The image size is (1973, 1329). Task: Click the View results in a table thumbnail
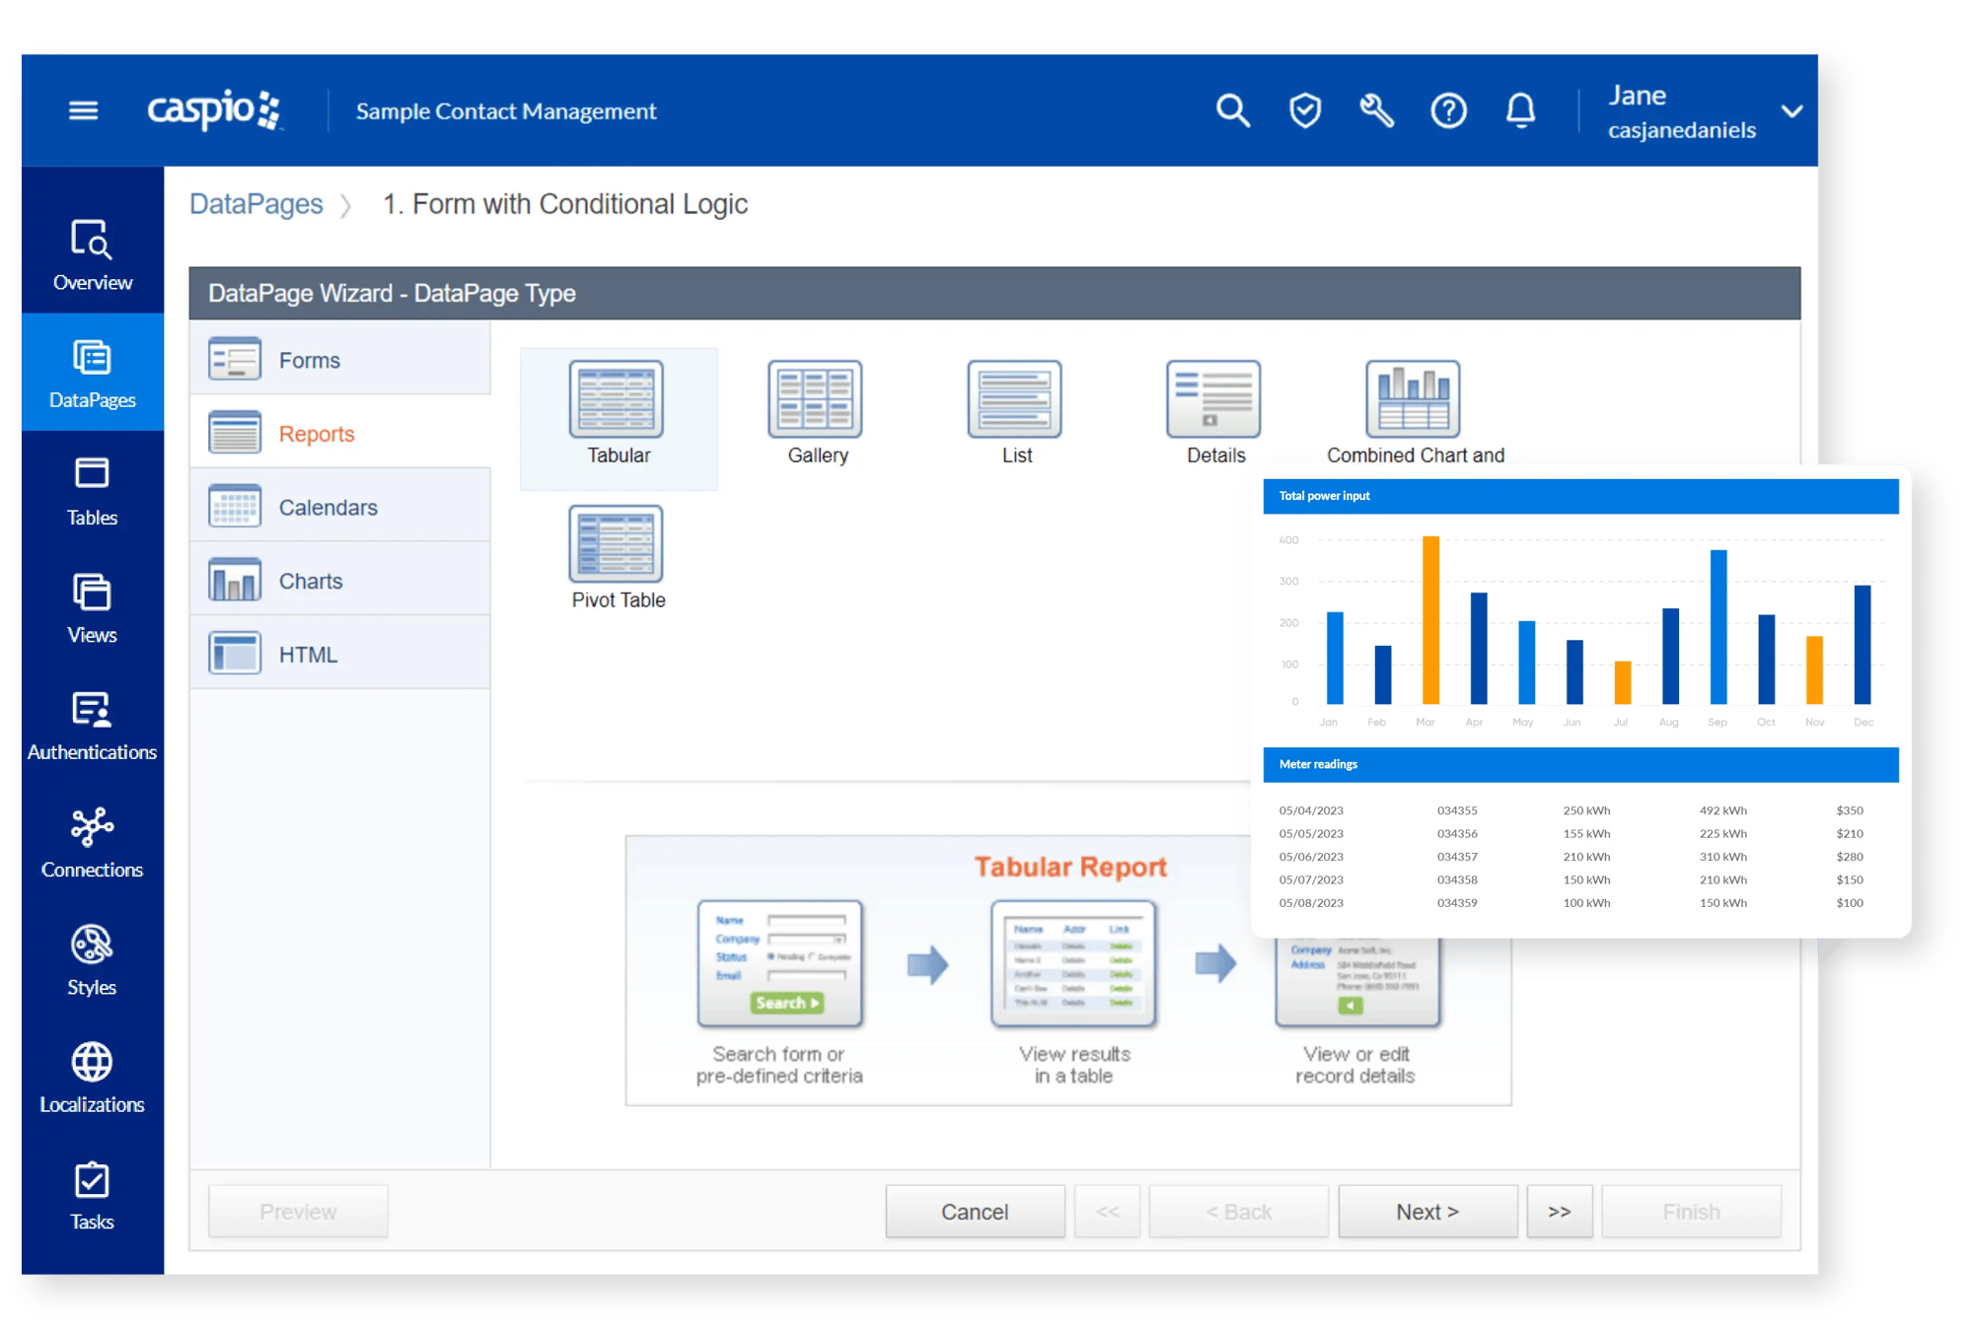1073,963
